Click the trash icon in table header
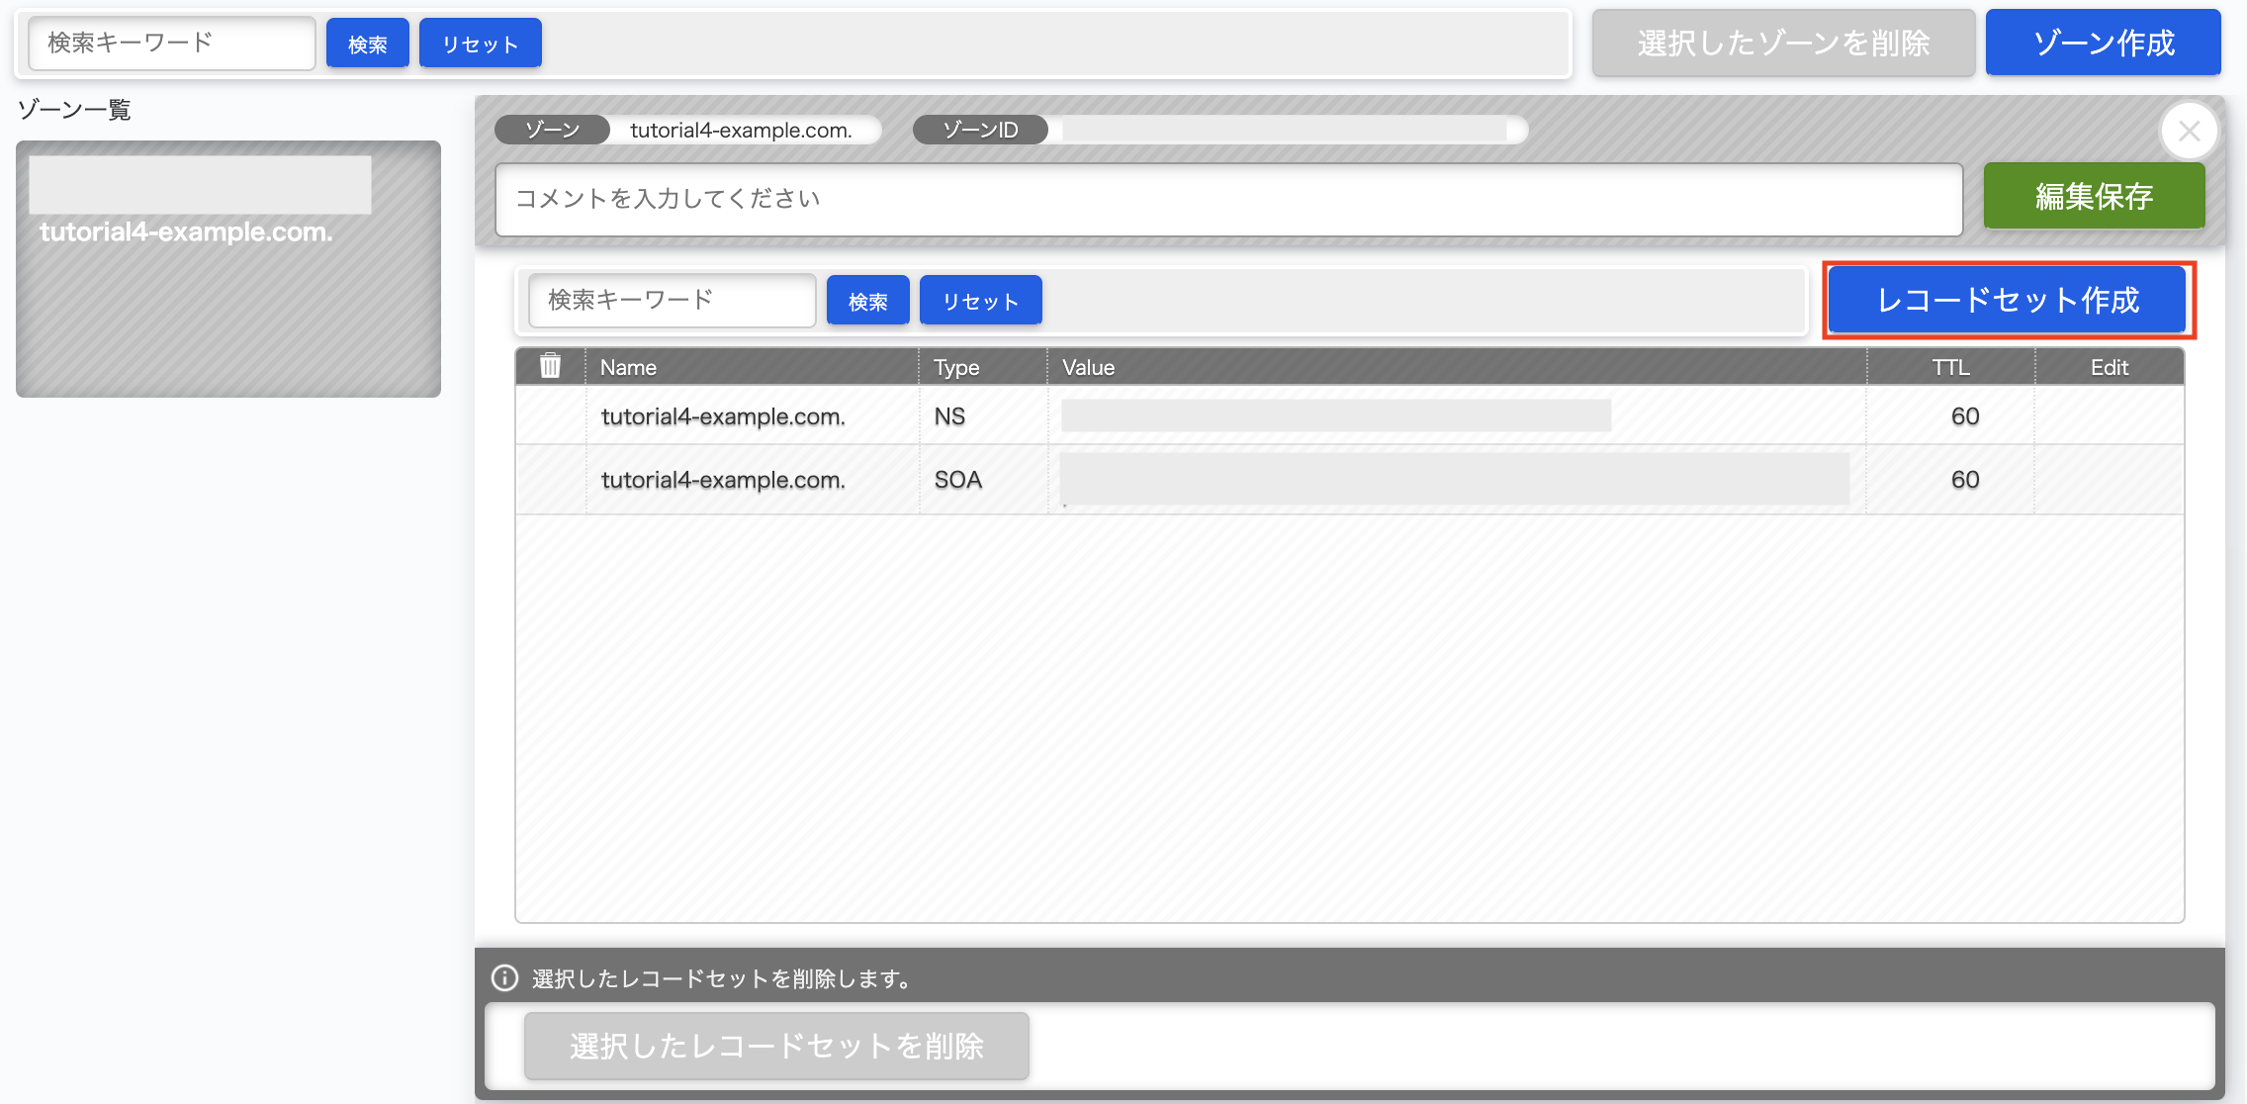The width and height of the screenshot is (2247, 1104). pos(550,366)
